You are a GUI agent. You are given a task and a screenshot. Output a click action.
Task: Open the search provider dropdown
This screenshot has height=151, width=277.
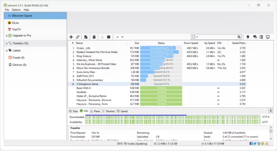(x=195, y=37)
